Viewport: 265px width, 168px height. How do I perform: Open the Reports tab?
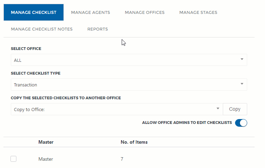98,29
